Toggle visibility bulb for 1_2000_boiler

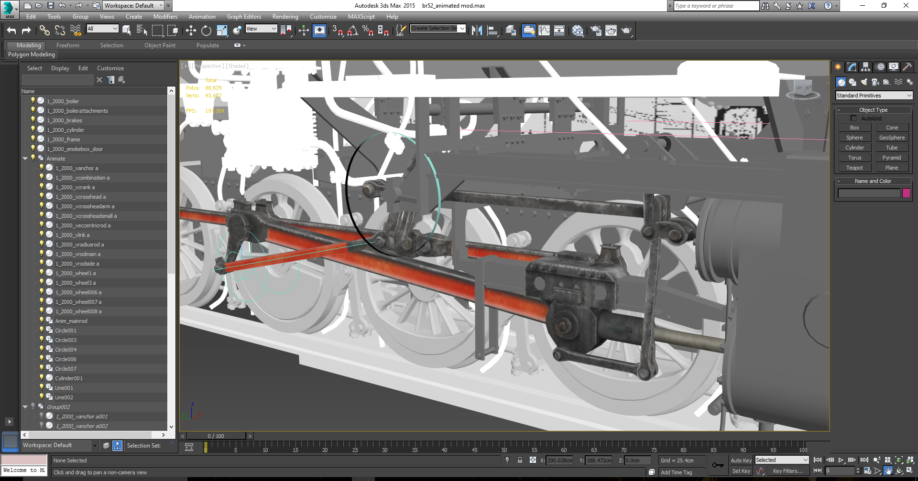click(33, 101)
